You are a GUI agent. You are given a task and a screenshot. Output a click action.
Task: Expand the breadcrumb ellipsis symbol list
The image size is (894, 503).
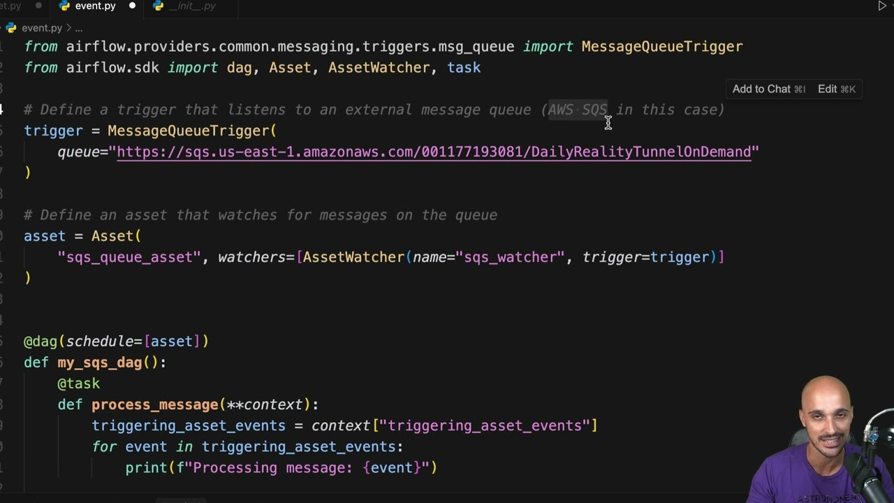coord(79,28)
